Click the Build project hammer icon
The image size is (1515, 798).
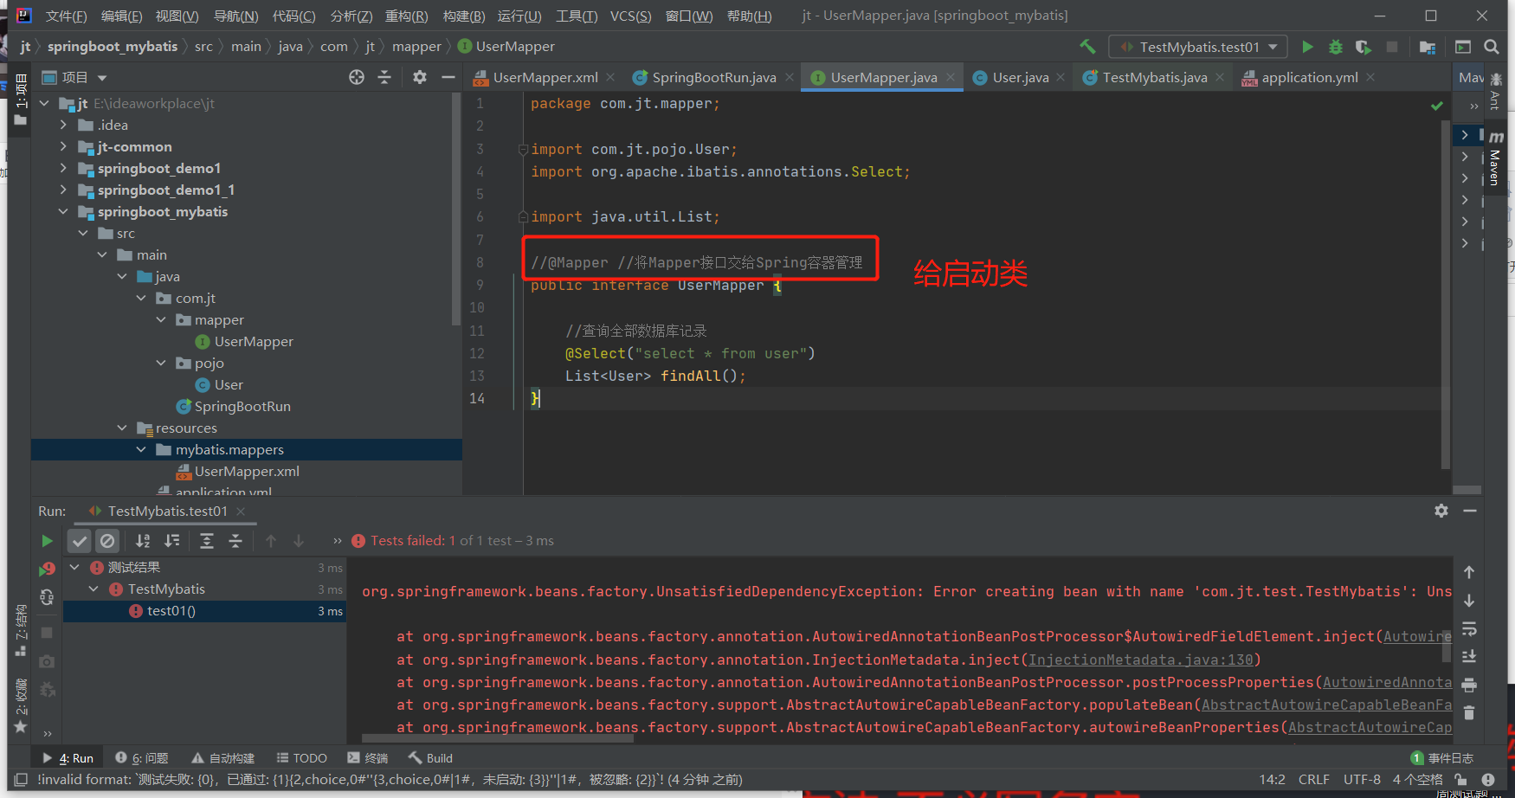(x=1087, y=47)
